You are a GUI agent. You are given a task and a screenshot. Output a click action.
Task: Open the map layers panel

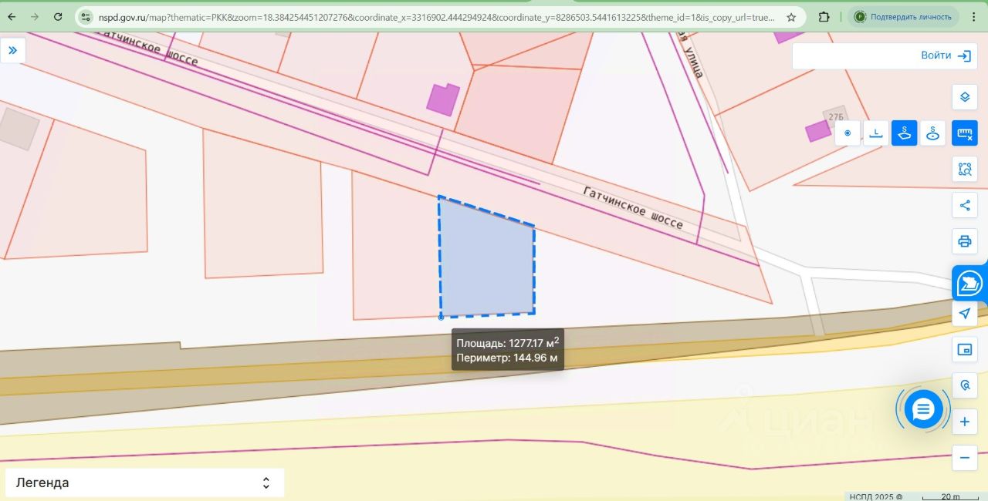pos(964,97)
